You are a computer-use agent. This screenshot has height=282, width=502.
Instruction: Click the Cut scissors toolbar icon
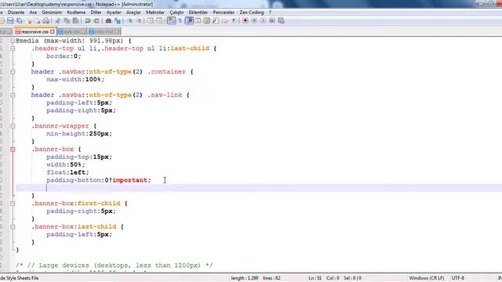58,21
